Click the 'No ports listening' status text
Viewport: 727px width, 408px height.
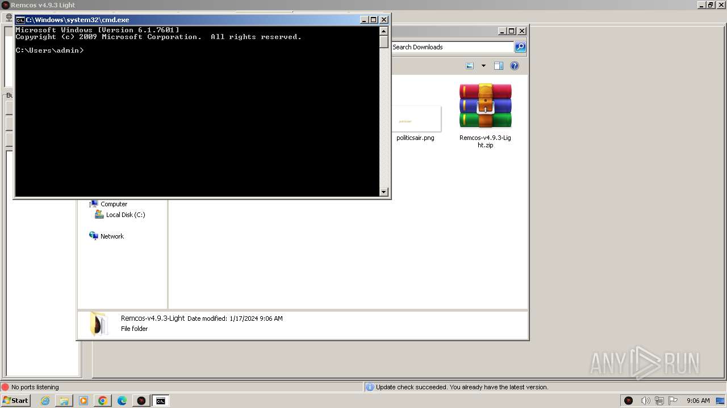(35, 387)
